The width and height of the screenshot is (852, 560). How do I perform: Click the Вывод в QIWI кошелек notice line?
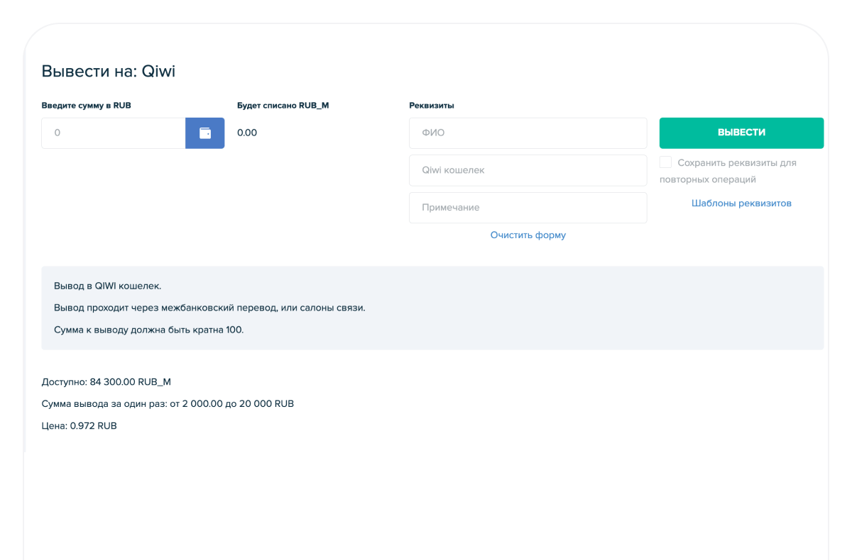(107, 286)
